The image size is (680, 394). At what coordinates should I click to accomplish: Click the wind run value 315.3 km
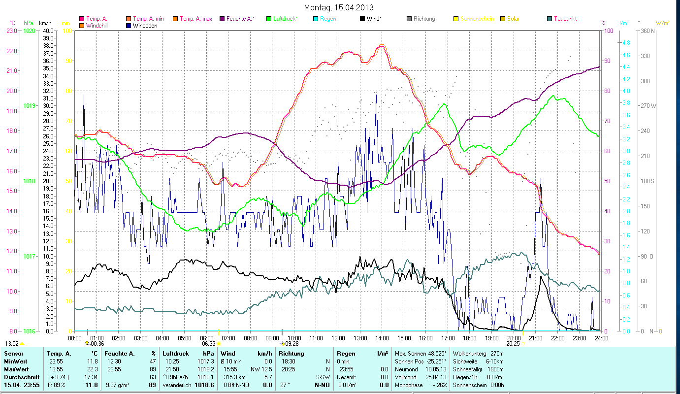click(x=235, y=377)
